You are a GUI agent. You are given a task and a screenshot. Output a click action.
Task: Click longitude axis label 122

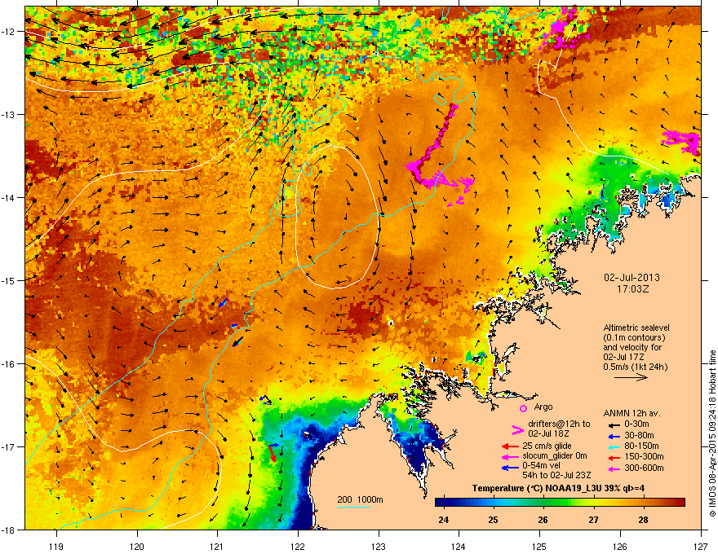pyautogui.click(x=298, y=546)
